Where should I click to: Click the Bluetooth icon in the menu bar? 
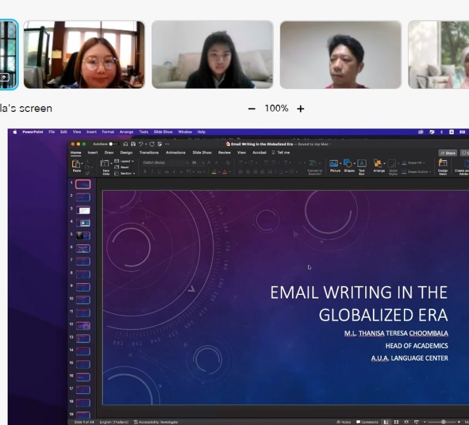click(x=441, y=132)
